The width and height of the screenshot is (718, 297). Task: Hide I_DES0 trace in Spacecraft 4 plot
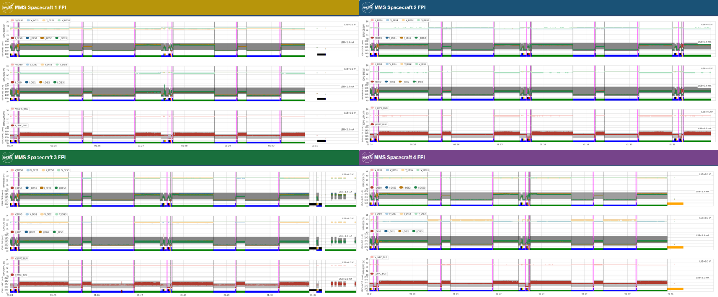tap(377, 188)
